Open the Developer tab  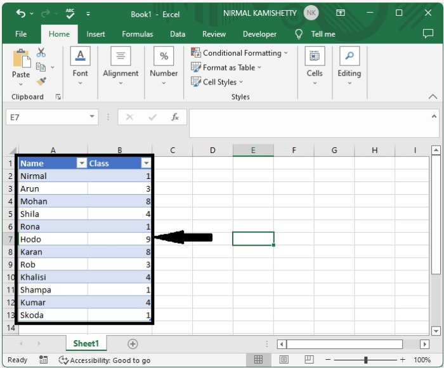click(x=259, y=34)
